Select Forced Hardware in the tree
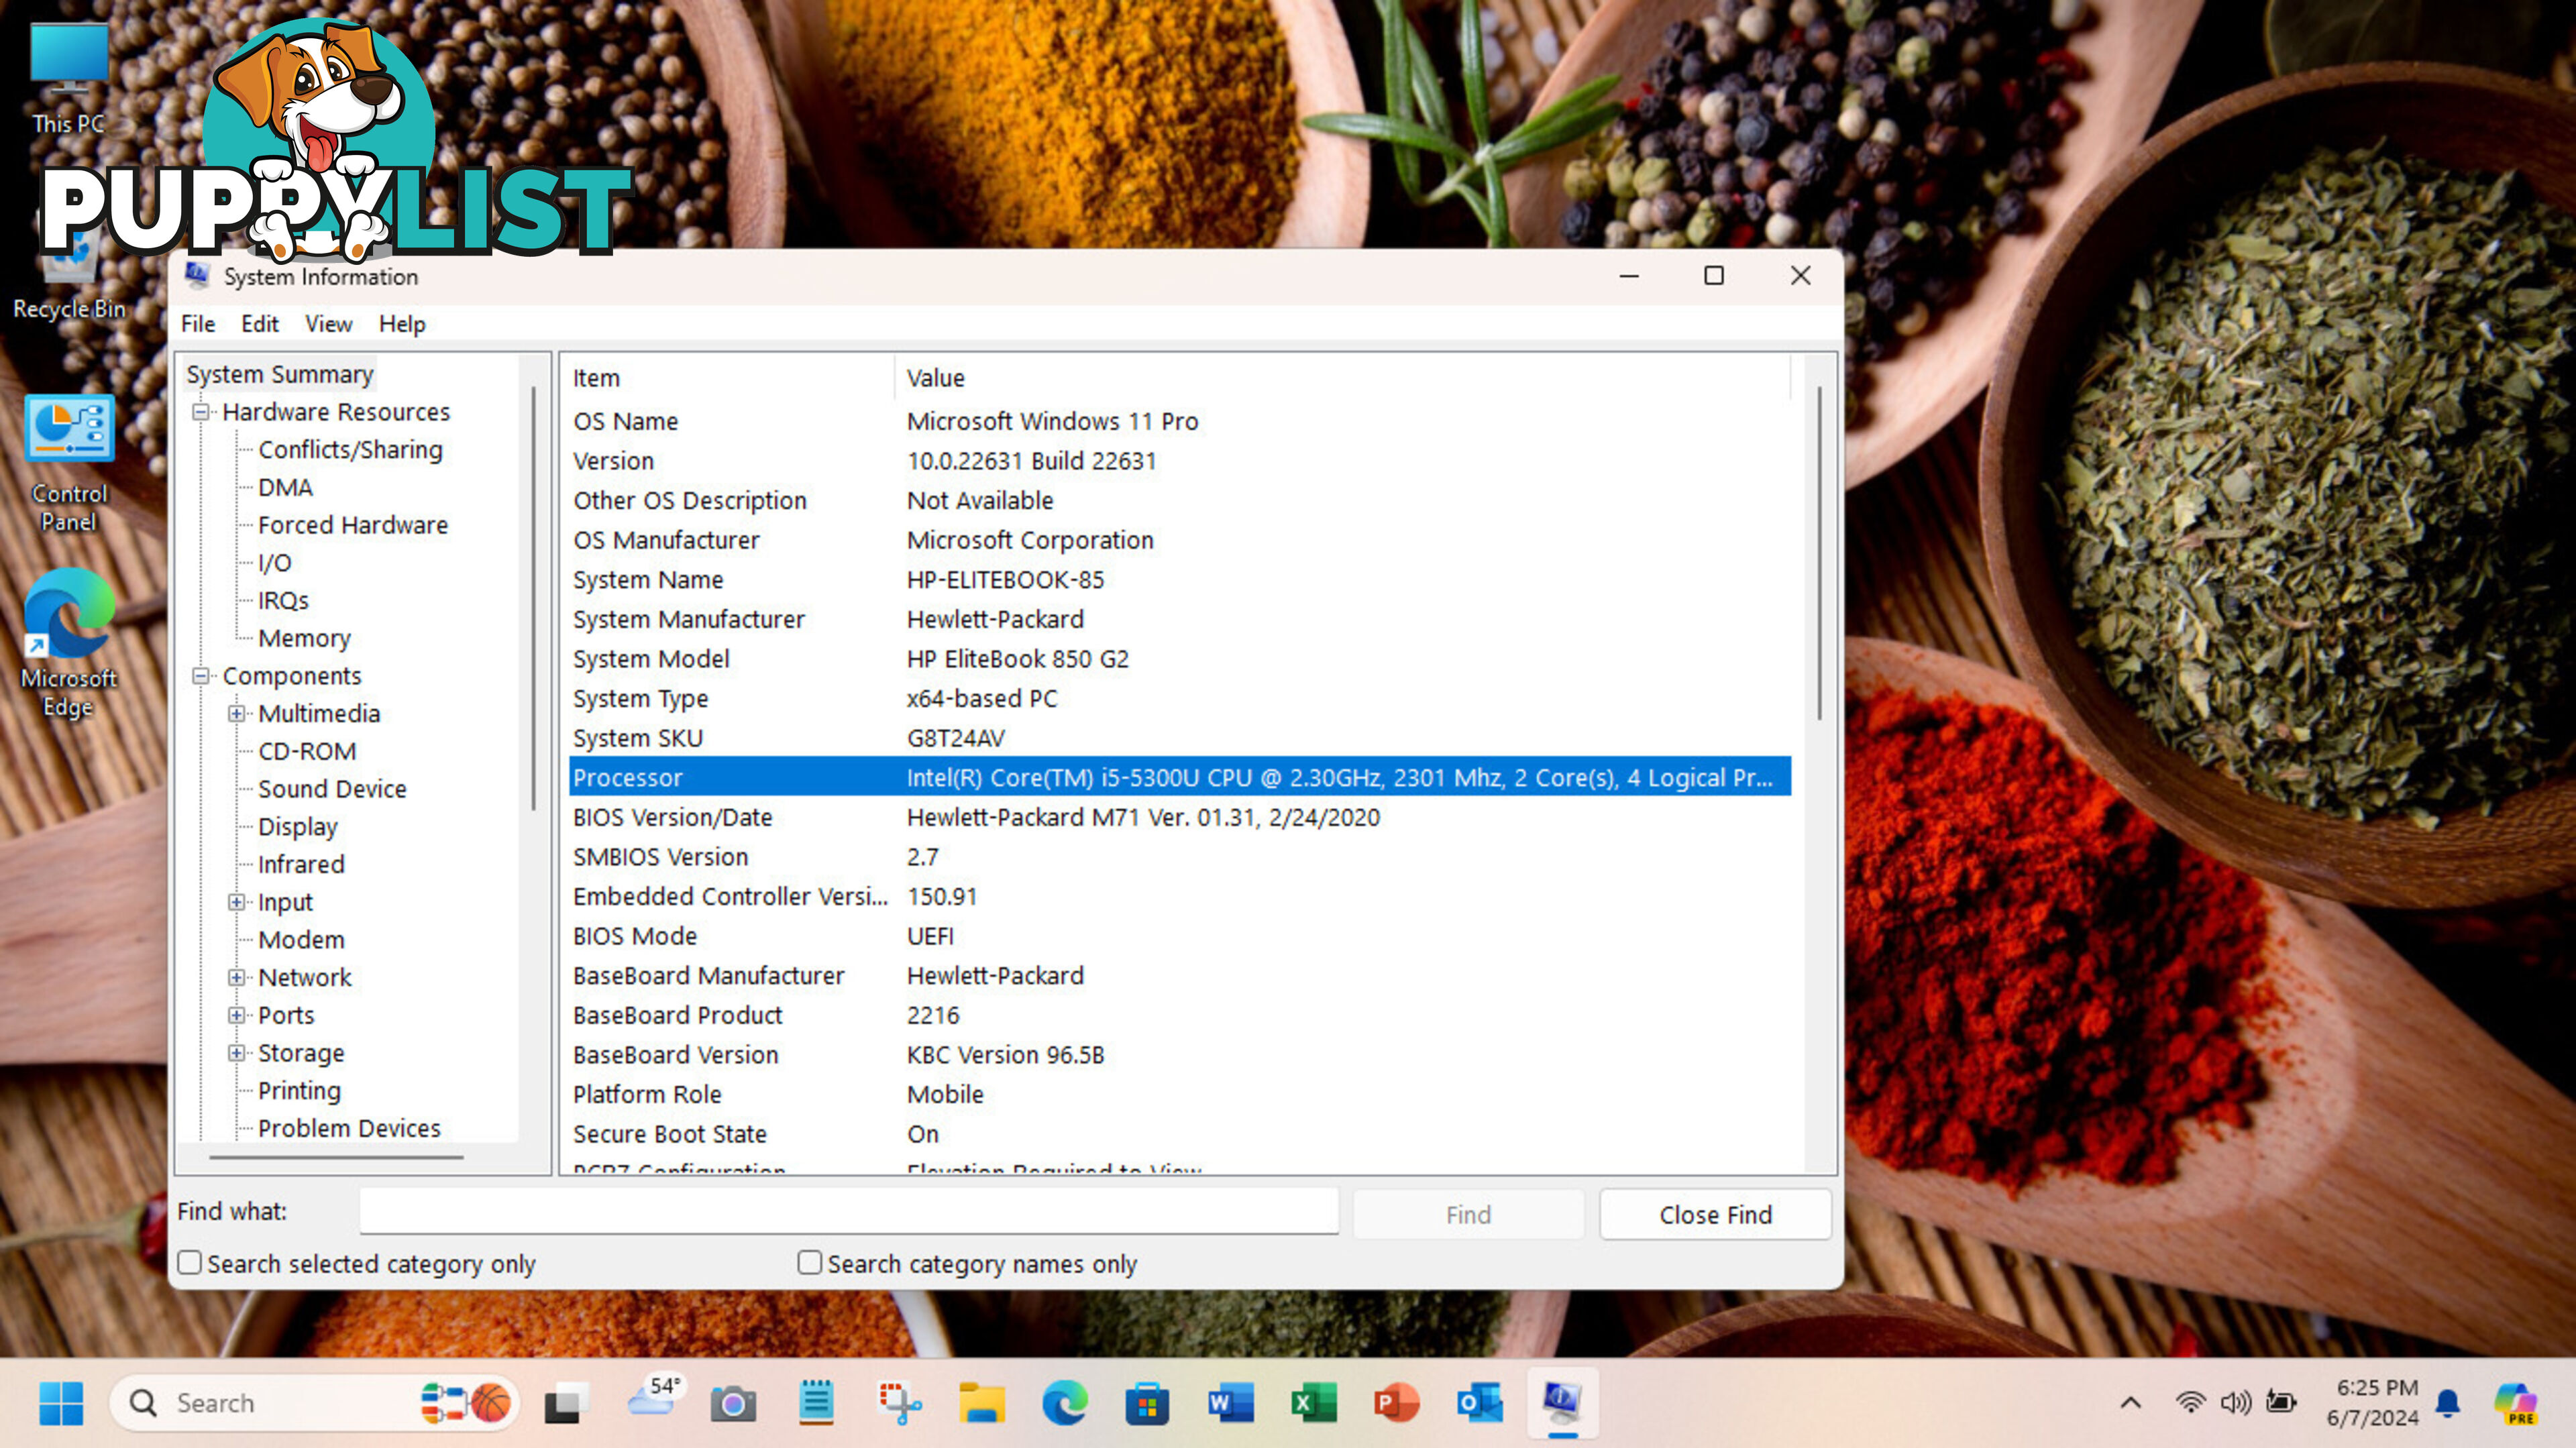This screenshot has height=1448, width=2576. point(353,525)
